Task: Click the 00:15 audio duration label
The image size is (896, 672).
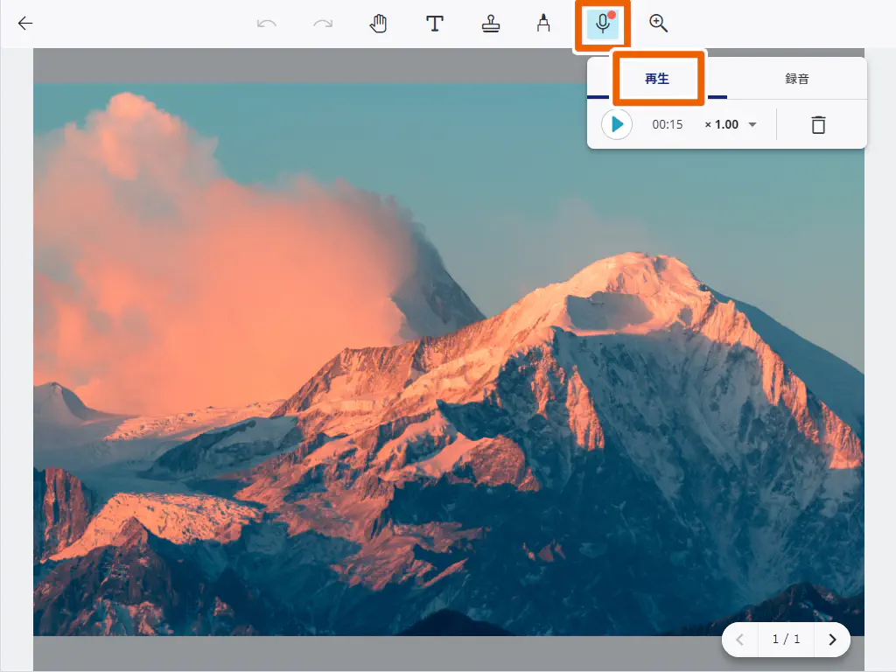Action: coord(667,124)
